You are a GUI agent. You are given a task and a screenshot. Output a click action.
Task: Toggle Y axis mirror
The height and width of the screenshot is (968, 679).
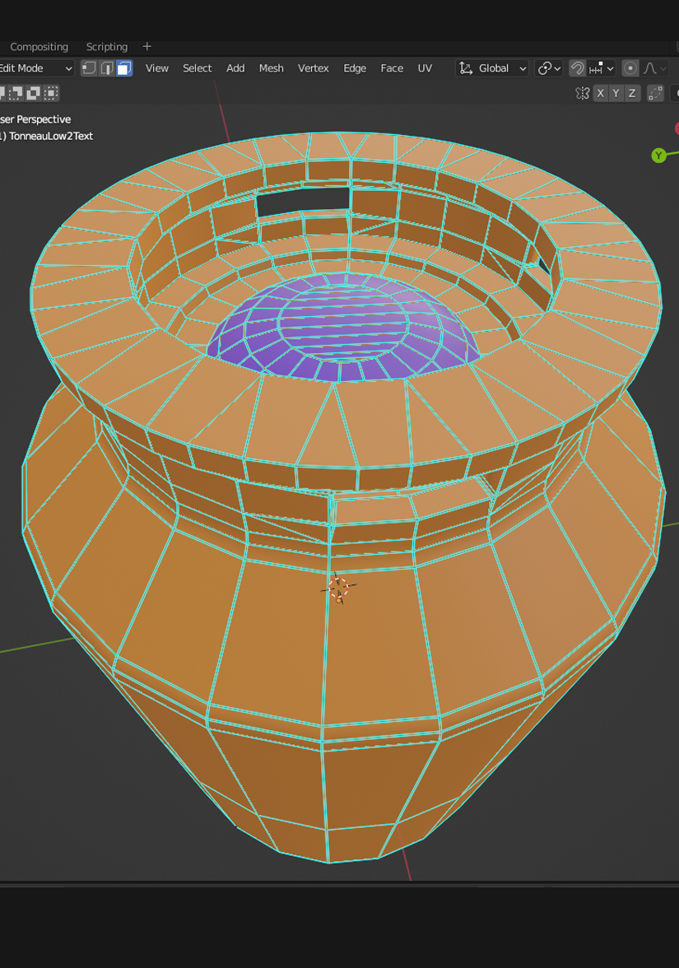click(616, 93)
